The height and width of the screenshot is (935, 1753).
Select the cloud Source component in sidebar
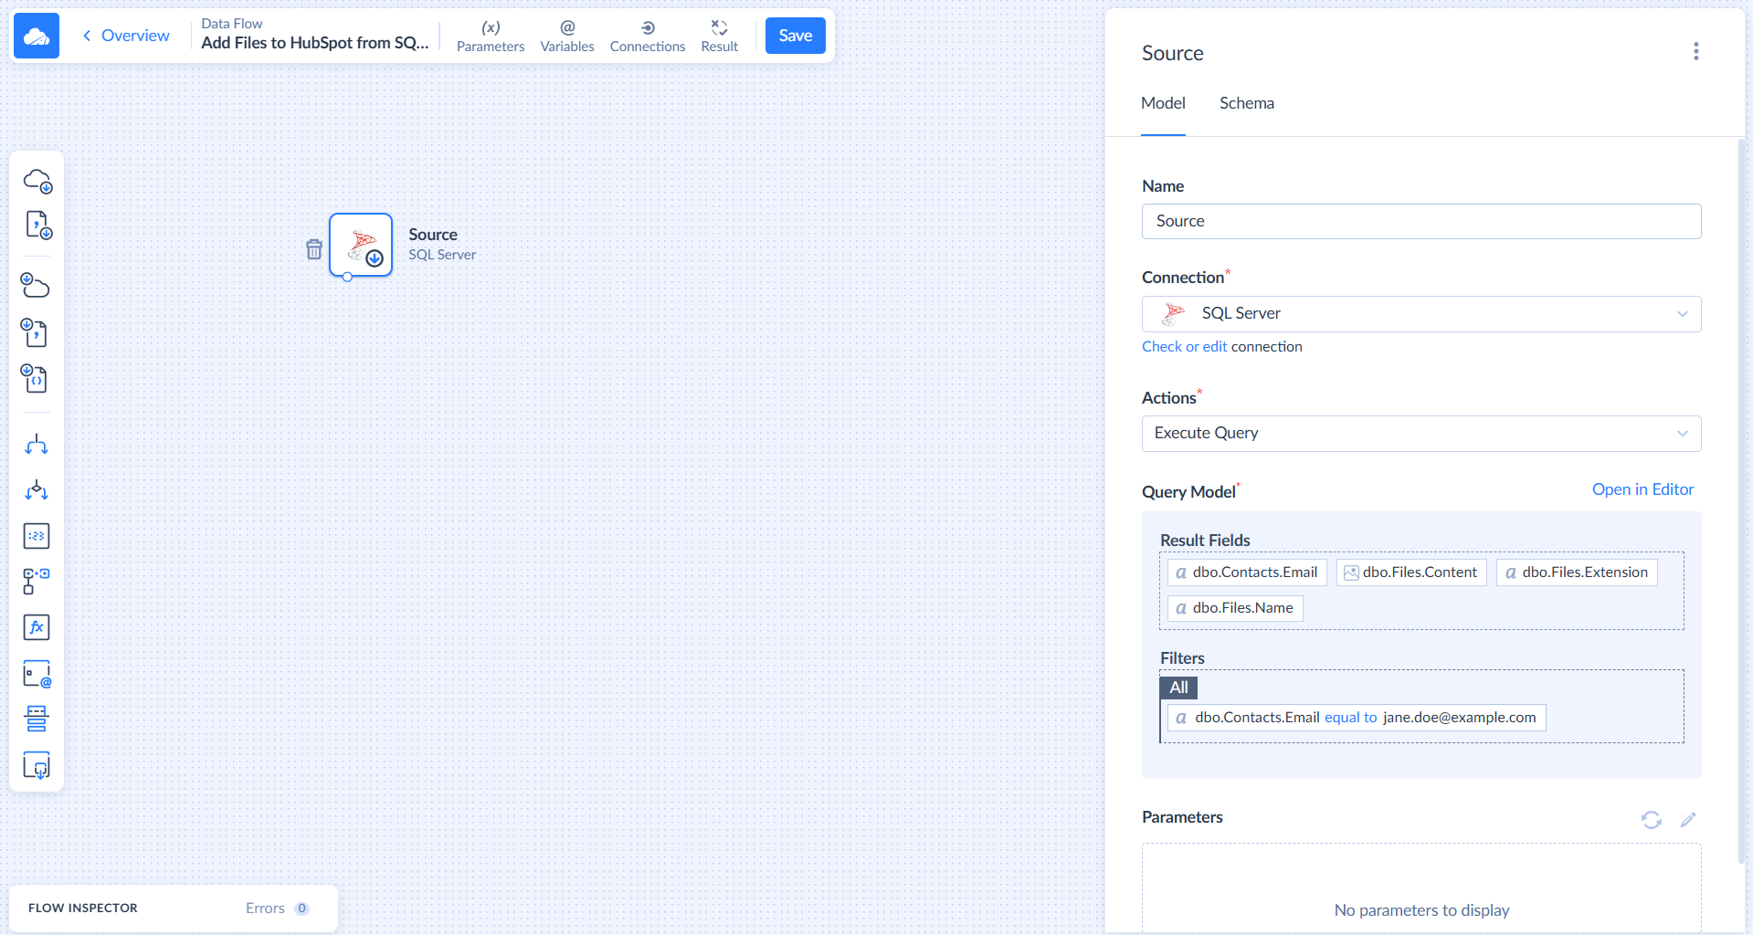click(37, 181)
